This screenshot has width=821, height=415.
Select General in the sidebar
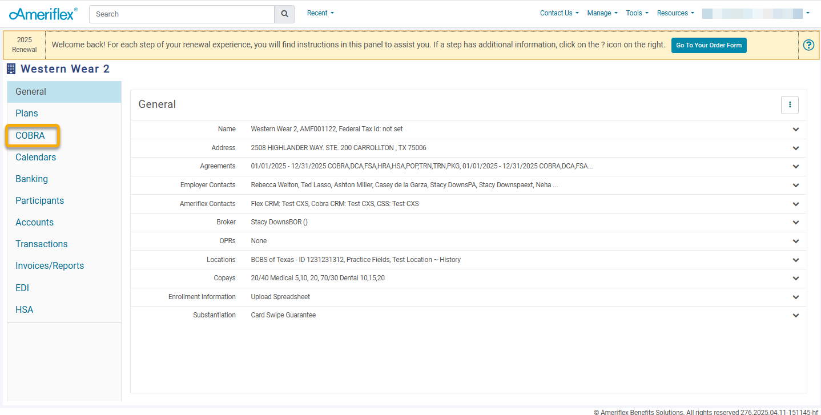[64, 92]
